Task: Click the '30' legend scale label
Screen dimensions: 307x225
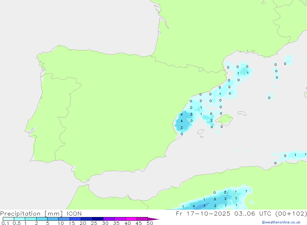Action: pos(105,223)
